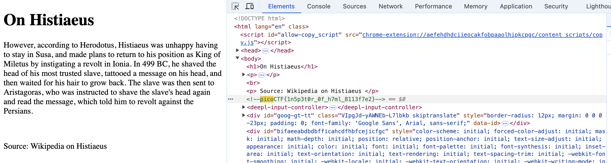Image resolution: width=611 pixels, height=163 pixels.
Task: Open the three-dot menu beside the selected comment row
Action: tap(231, 99)
